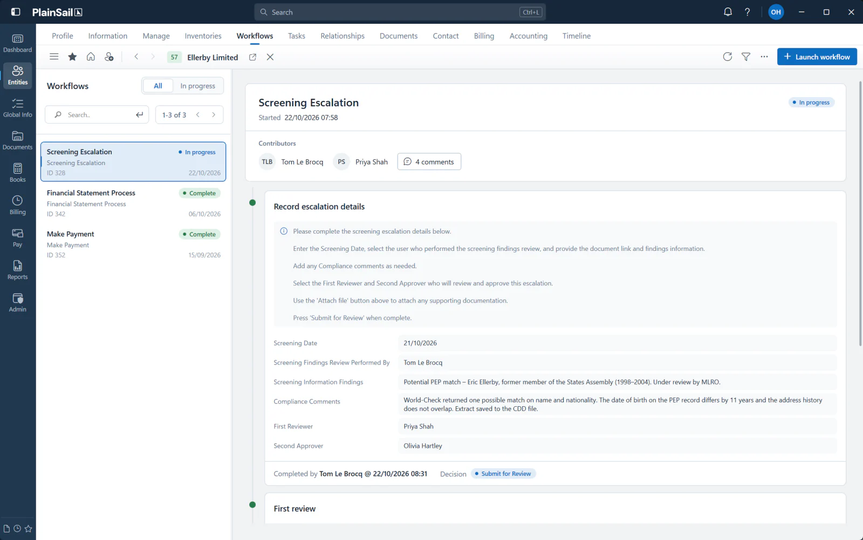
Task: Open the filter funnel icon
Action: (746, 57)
